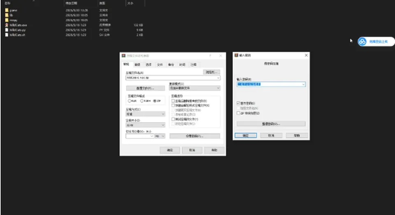The image size is (395, 215).
Task: Click the Organize passwords button
Action: click(271, 124)
